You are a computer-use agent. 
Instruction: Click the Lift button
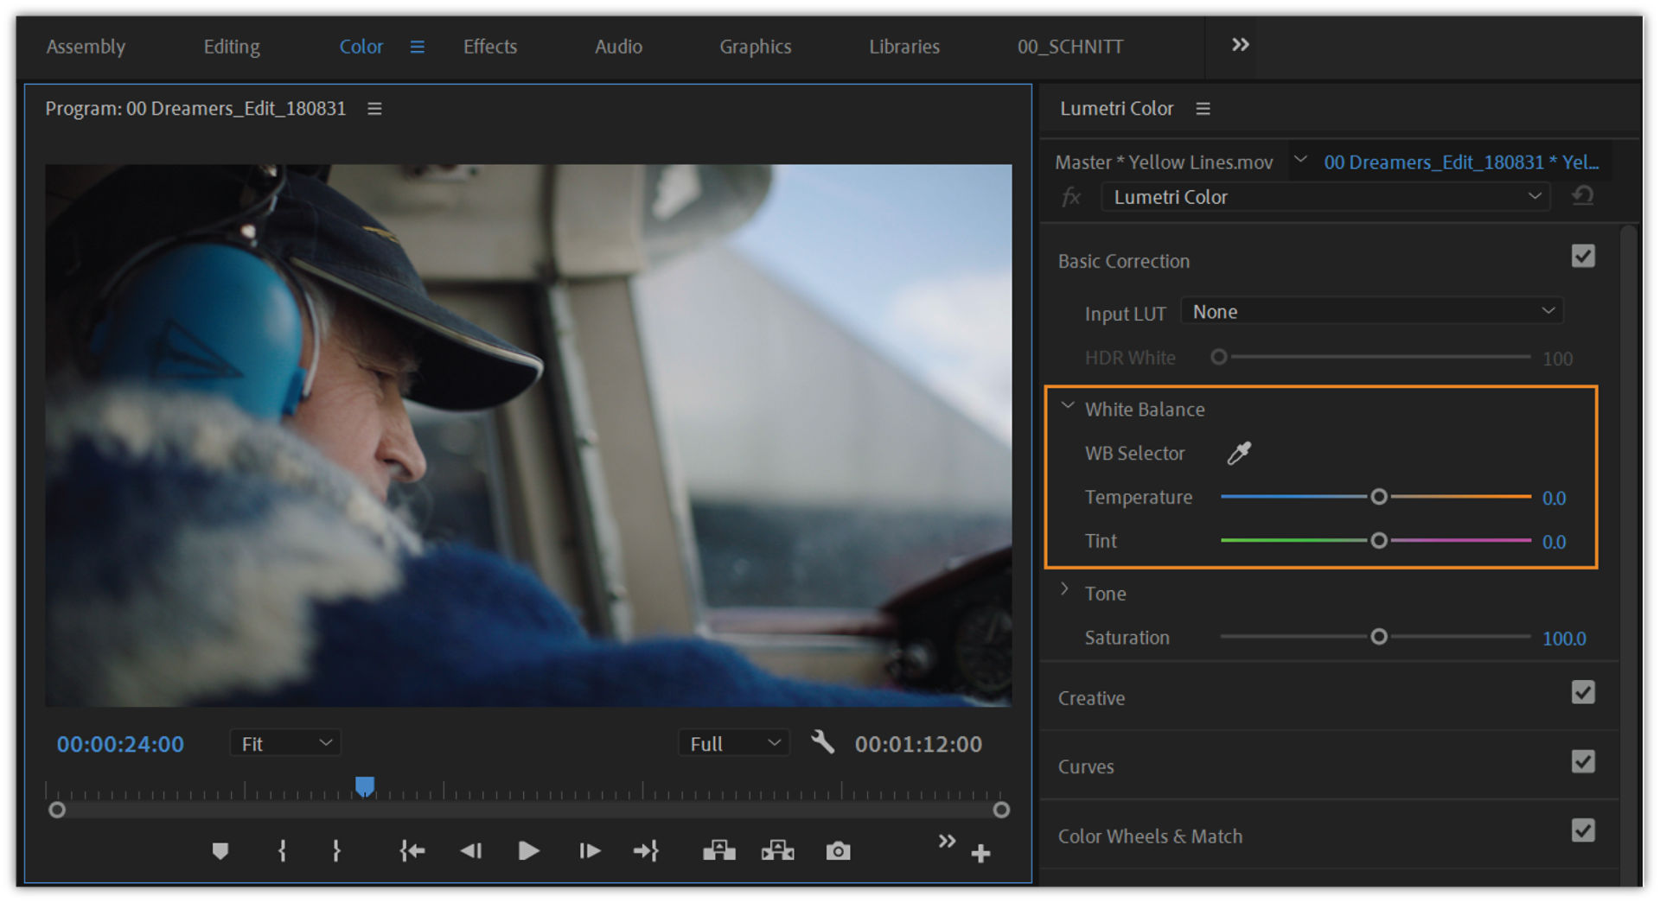tap(718, 851)
